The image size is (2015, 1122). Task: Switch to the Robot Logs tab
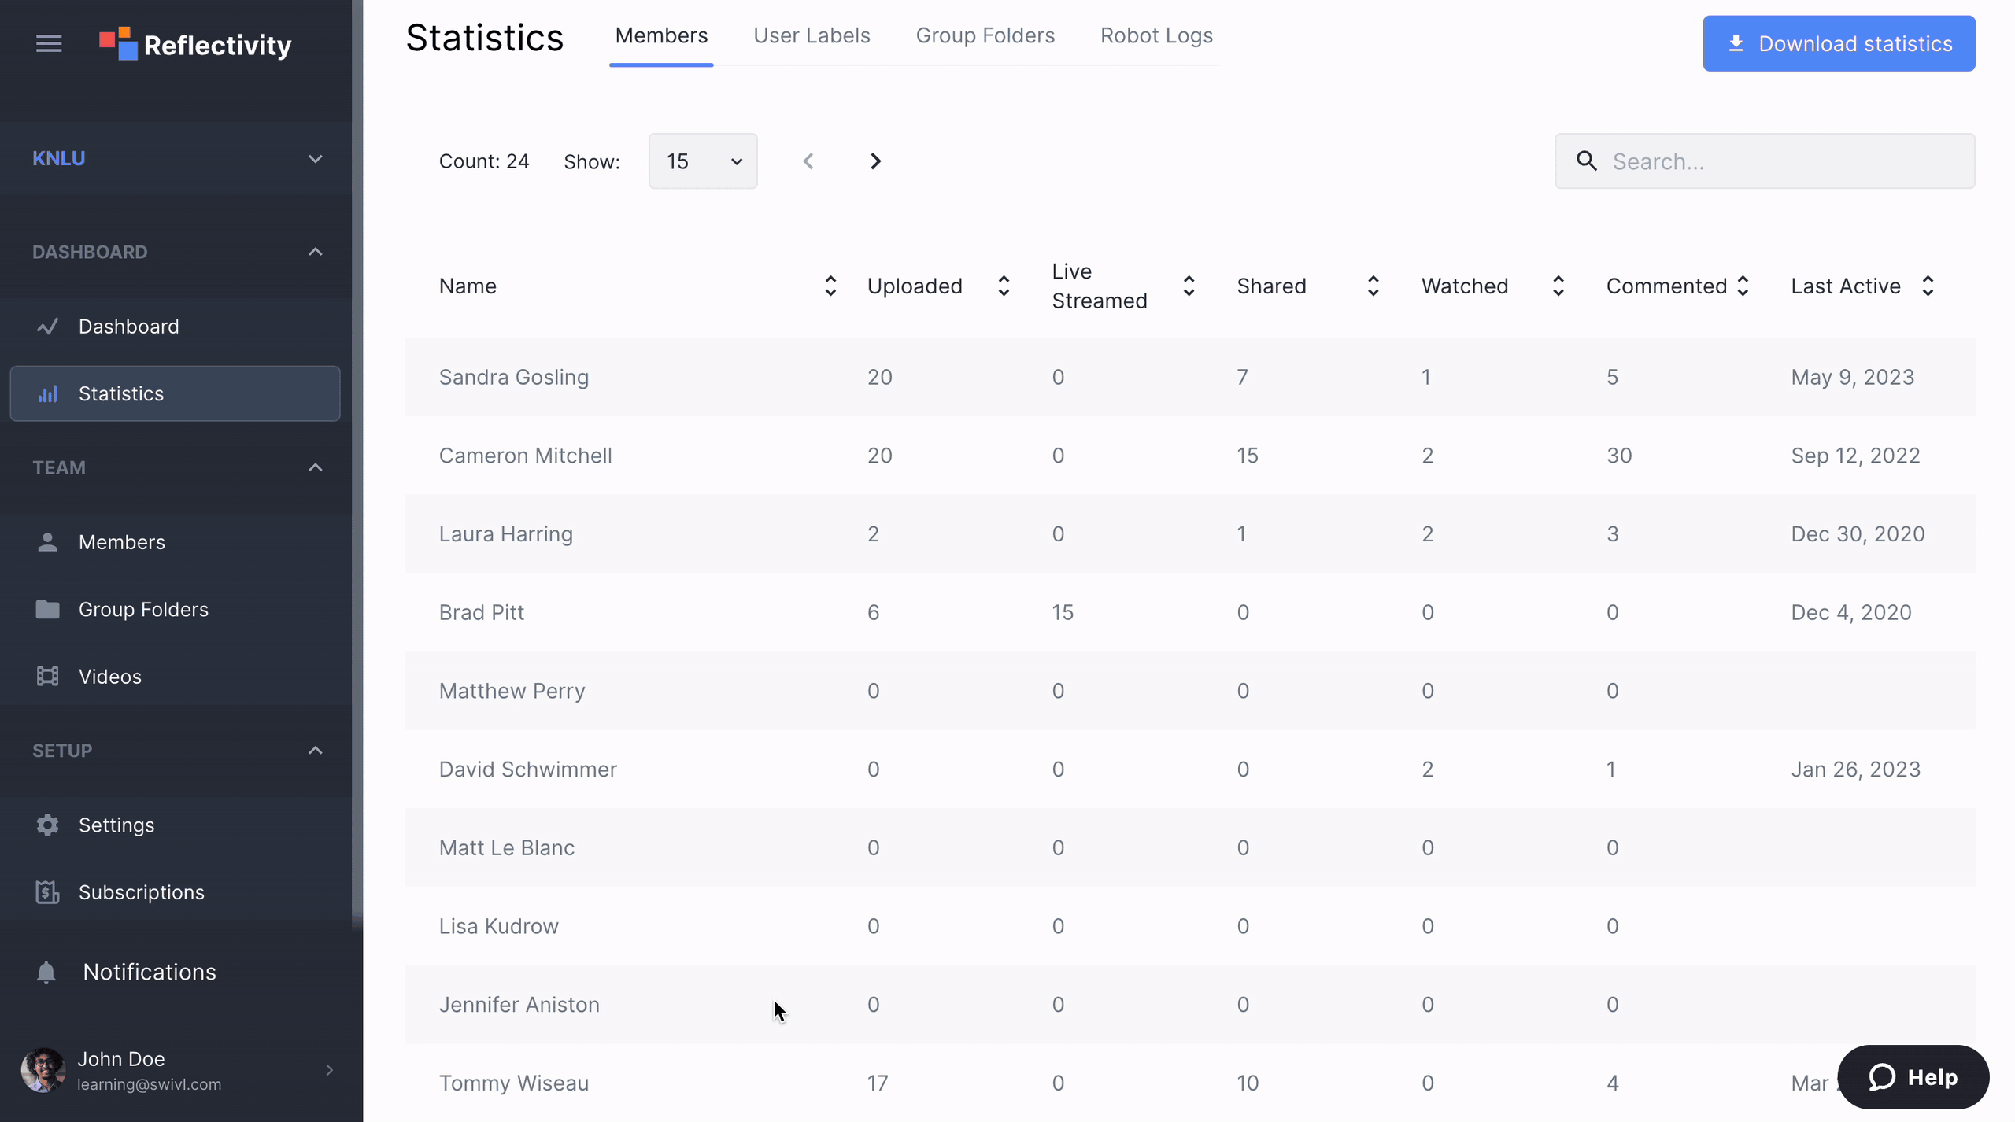[x=1155, y=35]
